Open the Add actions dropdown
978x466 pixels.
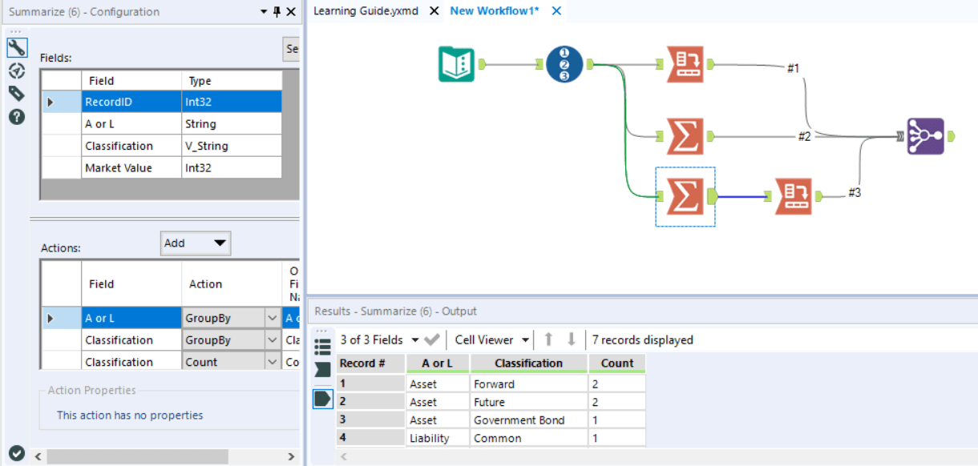(196, 243)
